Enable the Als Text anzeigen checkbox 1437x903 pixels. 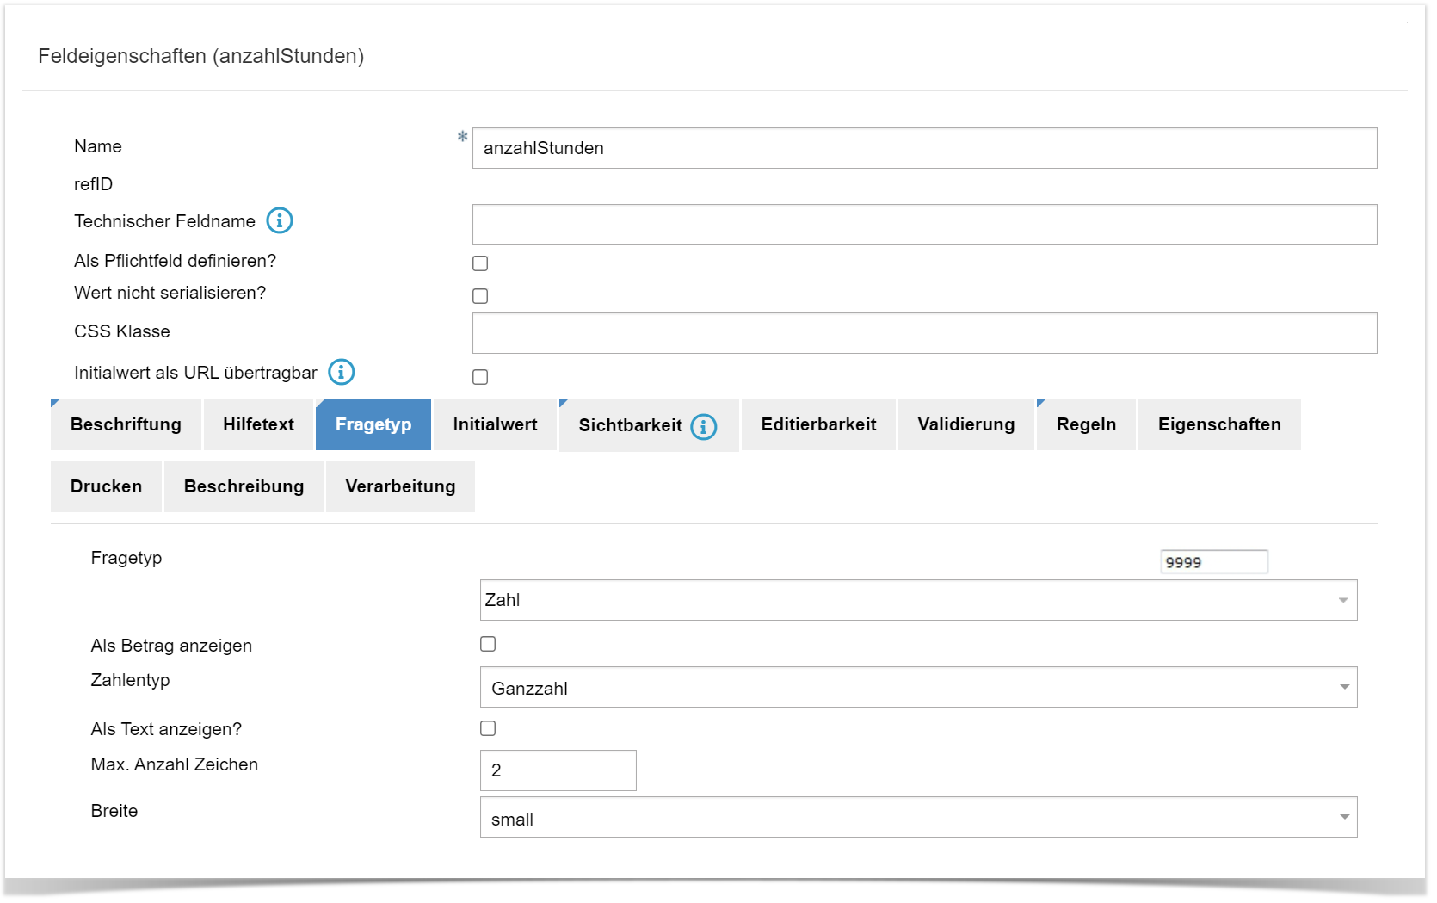coord(488,728)
